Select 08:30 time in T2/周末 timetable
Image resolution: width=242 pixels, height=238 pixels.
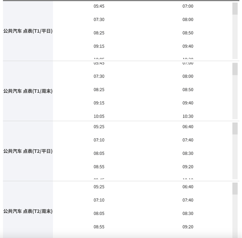(x=188, y=213)
